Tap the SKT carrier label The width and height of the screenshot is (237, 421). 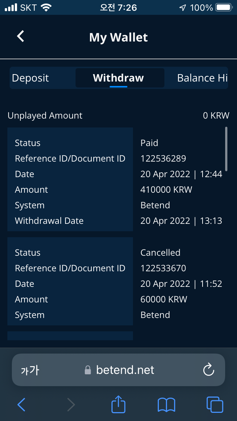click(29, 7)
